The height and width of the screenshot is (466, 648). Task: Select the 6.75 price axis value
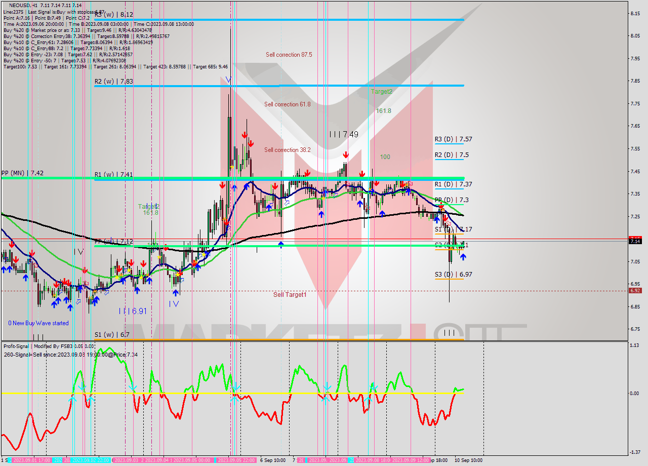(635, 329)
